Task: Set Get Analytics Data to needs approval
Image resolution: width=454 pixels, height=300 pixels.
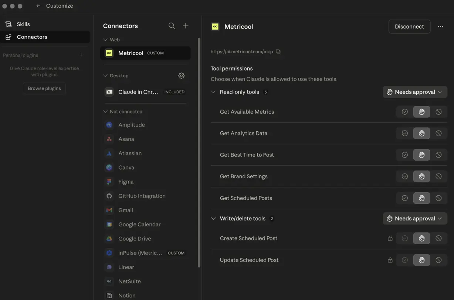Action: 421,133
